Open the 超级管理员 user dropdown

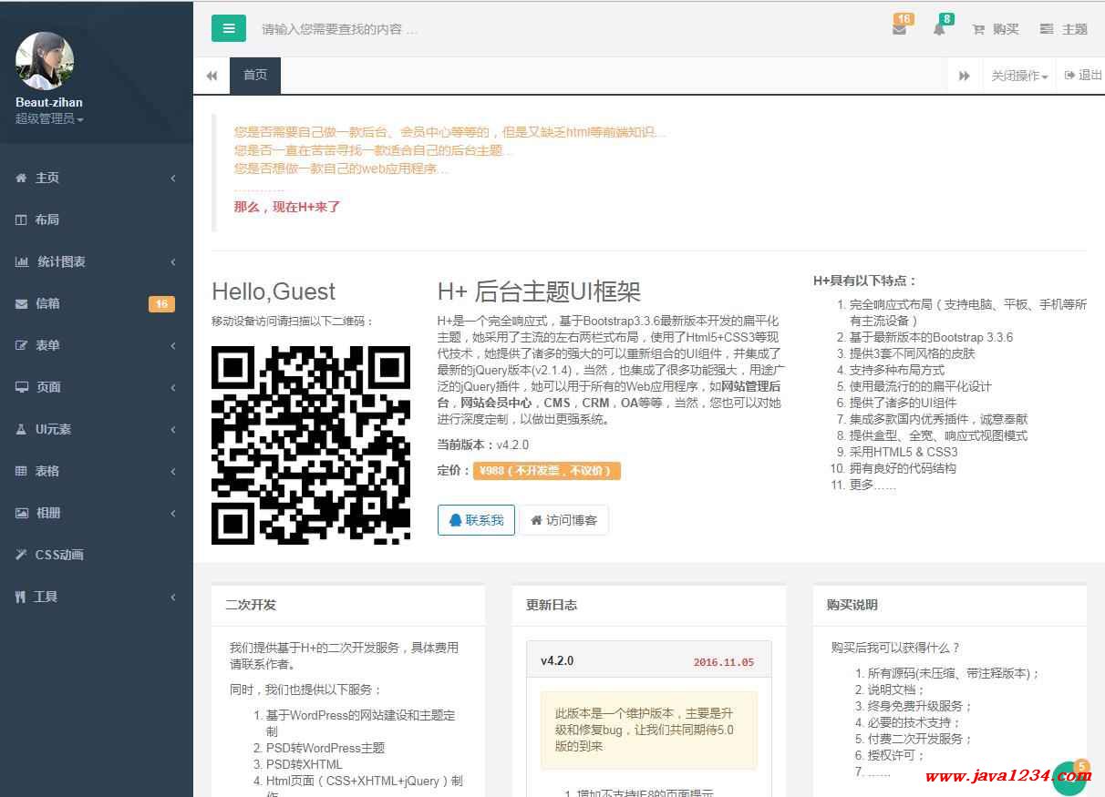click(49, 118)
